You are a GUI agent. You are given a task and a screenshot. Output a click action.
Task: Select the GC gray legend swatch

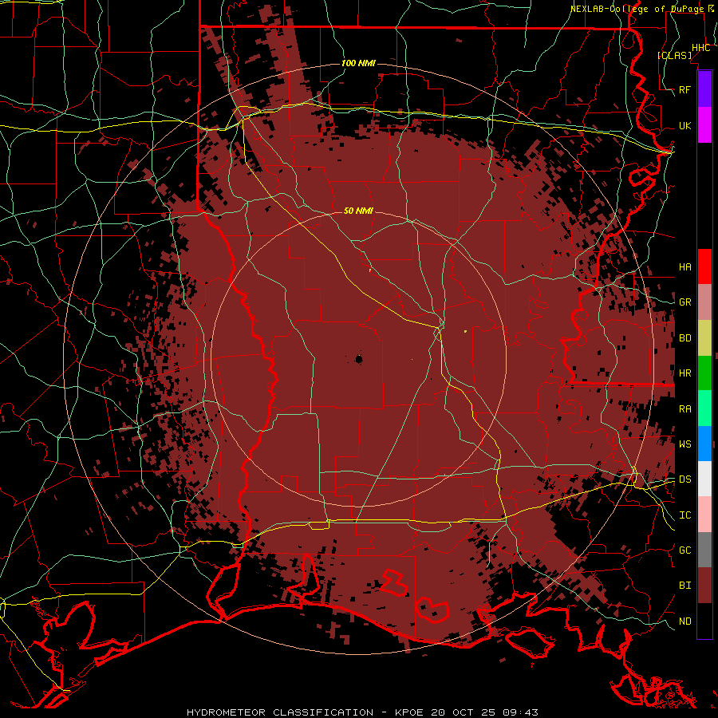click(704, 550)
